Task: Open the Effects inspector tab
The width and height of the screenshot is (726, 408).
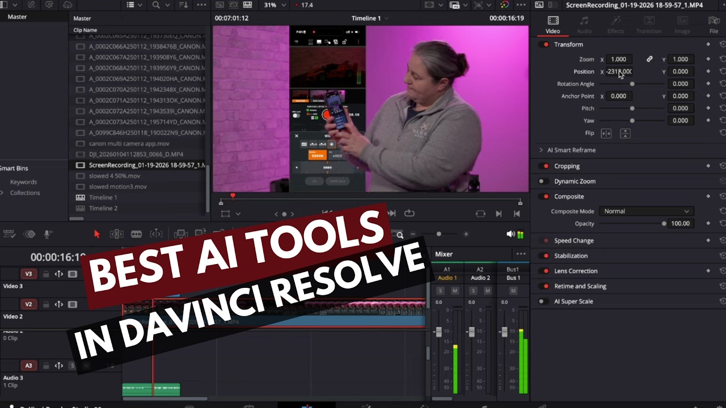Action: coord(615,25)
